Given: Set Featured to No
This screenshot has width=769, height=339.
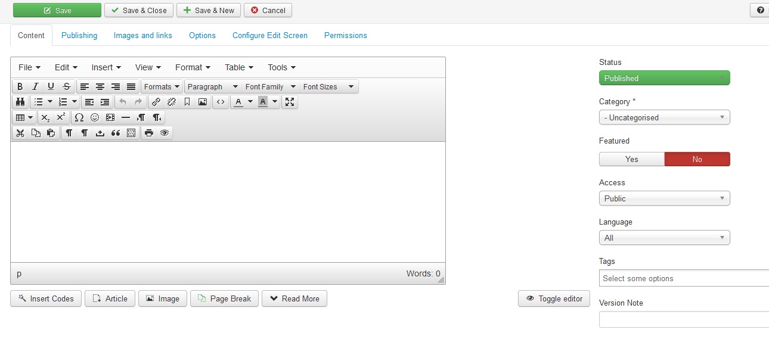Looking at the screenshot, I should [x=697, y=159].
